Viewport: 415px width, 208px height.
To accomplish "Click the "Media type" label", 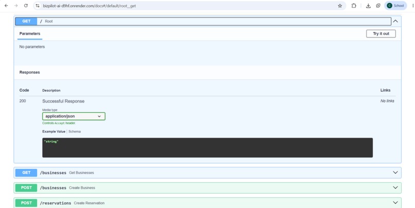I will click(x=50, y=110).
